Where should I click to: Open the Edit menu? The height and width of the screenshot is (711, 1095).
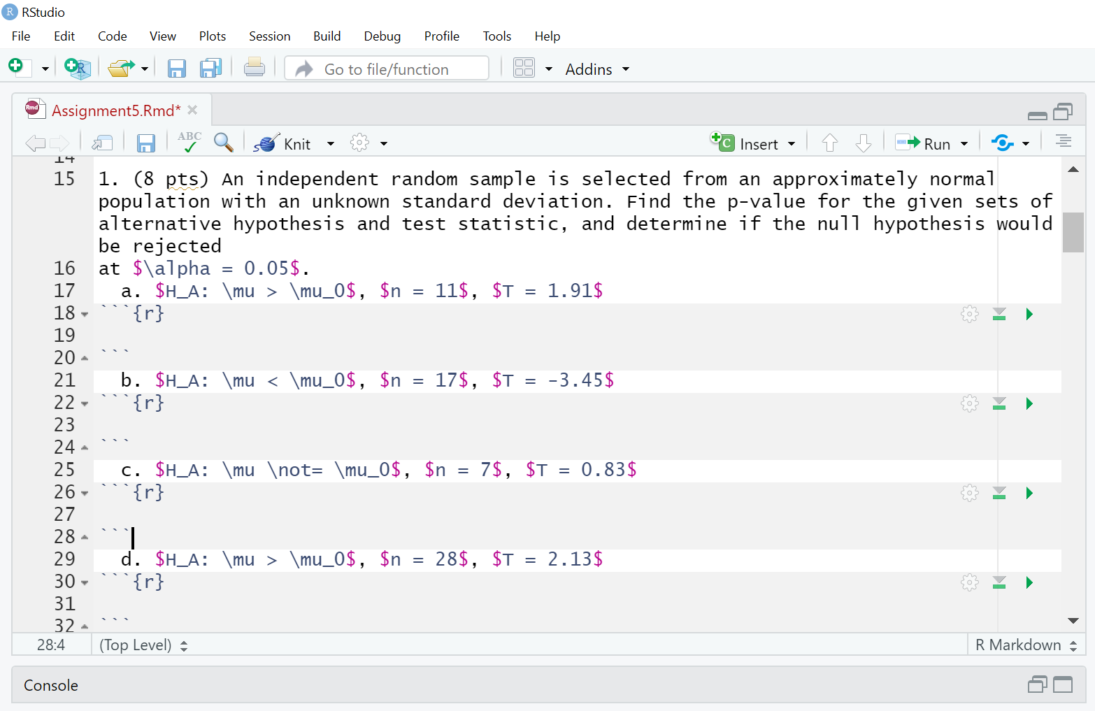point(64,36)
